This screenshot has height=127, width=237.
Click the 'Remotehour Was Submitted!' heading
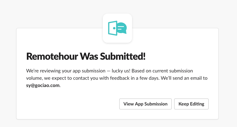pyautogui.click(x=86, y=56)
